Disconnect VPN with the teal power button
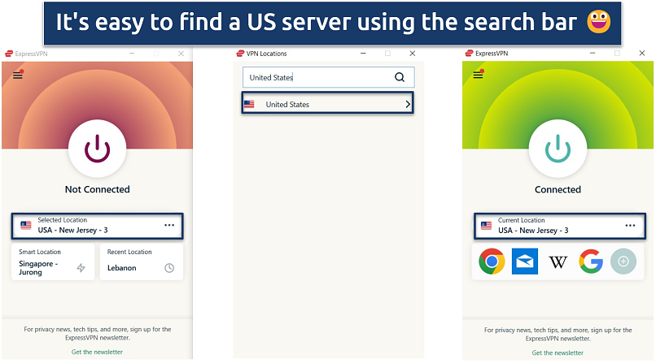Screen dimensions: 656x363 (558, 149)
